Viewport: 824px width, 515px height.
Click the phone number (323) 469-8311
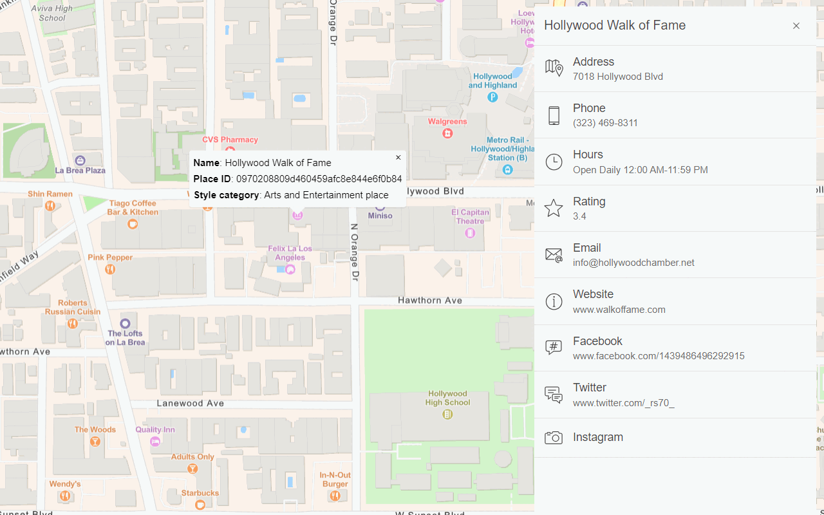pos(605,123)
